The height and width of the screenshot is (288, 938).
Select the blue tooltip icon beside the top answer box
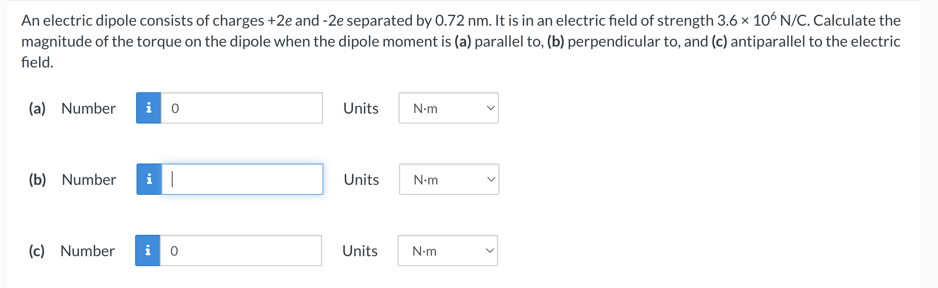pos(149,108)
